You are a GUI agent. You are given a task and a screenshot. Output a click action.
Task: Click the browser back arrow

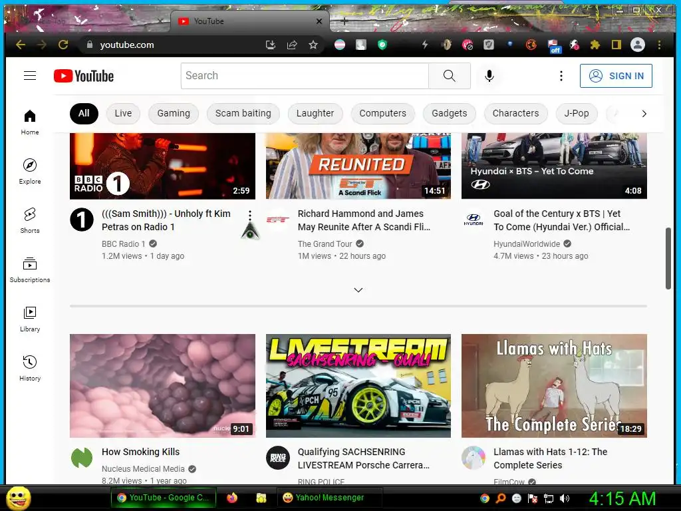pos(21,45)
